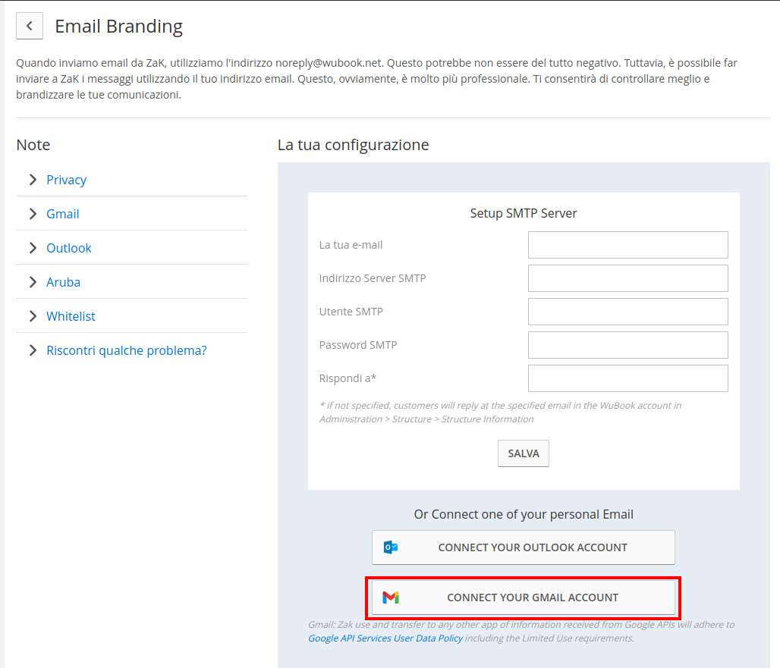The height and width of the screenshot is (668, 780).
Task: Click Connect Your Outlook Account button
Action: 524,547
